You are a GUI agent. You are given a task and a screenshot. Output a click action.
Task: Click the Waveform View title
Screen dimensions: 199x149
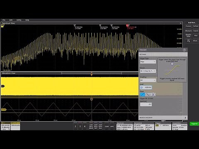click(x=9, y=73)
